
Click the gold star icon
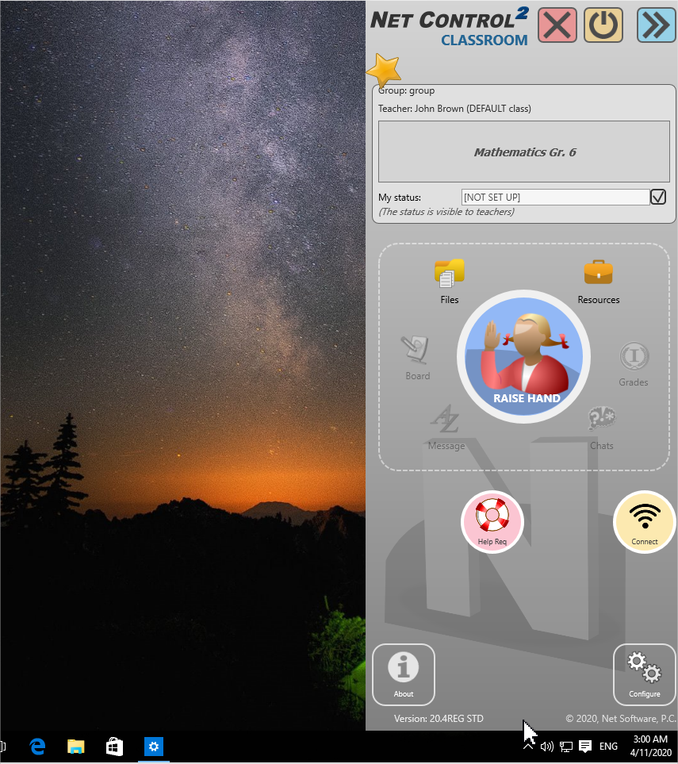point(384,71)
